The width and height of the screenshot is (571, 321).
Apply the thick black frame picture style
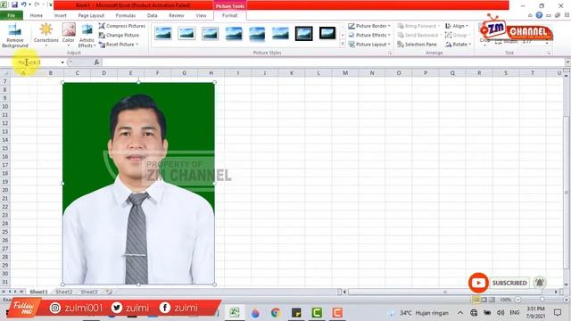(303, 33)
